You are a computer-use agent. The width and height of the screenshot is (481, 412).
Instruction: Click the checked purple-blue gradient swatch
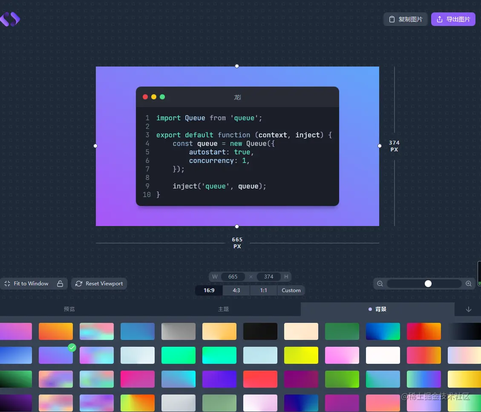[x=56, y=355]
